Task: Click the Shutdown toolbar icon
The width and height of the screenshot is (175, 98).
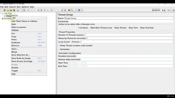Action: 48,10
